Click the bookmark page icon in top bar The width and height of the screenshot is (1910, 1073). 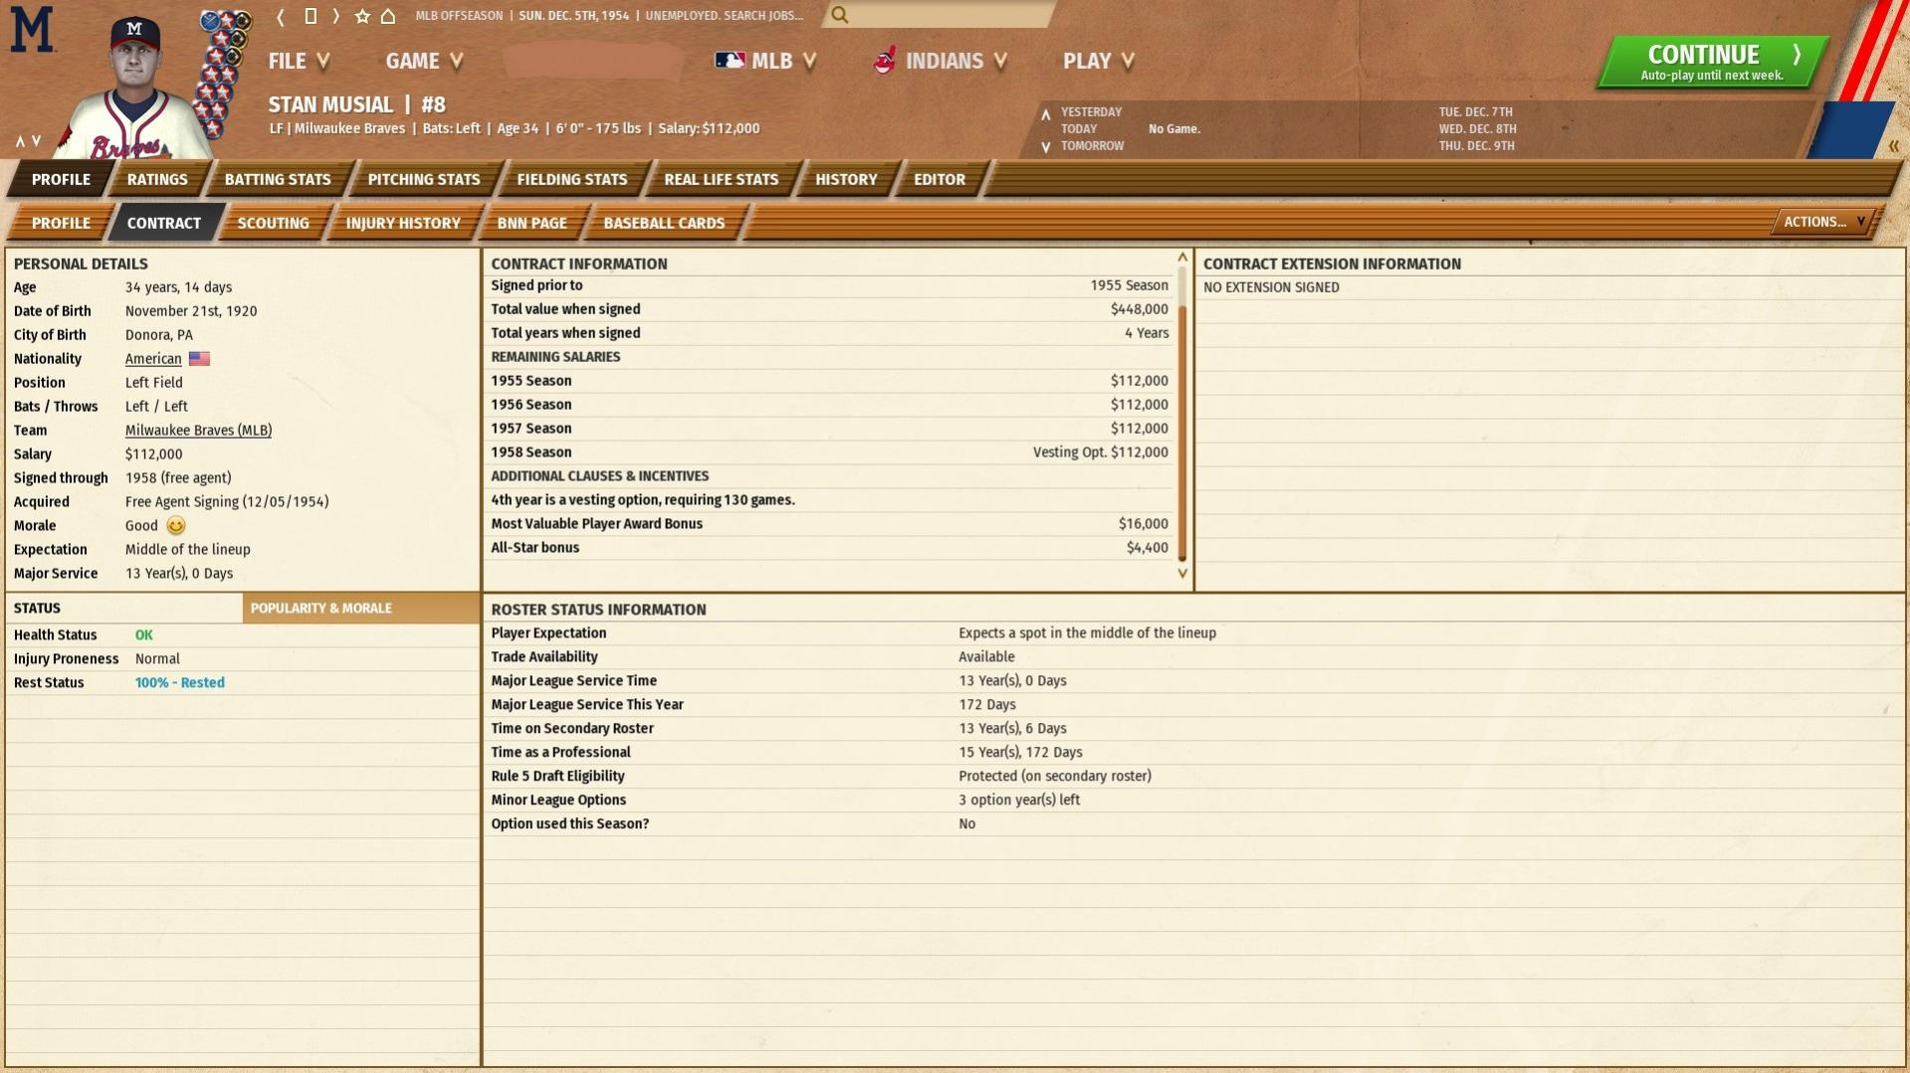pos(310,16)
